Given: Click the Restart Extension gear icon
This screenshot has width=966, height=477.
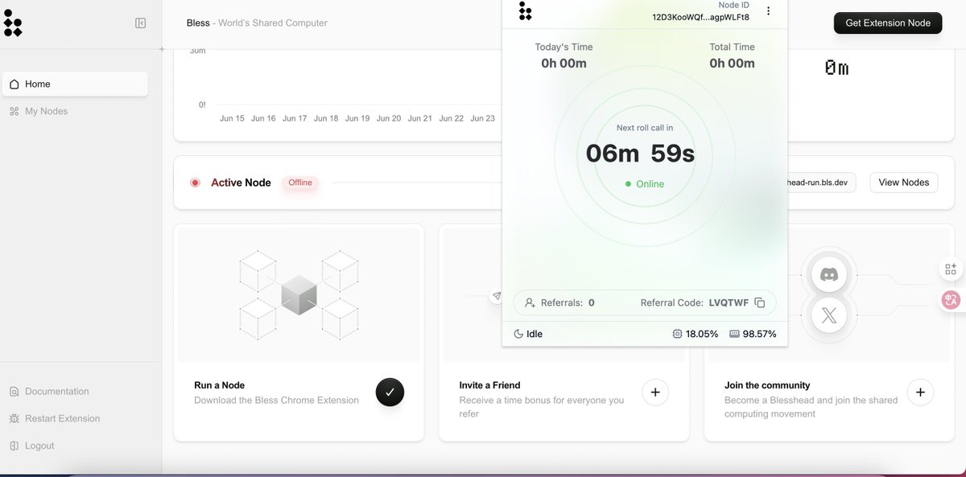Looking at the screenshot, I should coord(14,418).
